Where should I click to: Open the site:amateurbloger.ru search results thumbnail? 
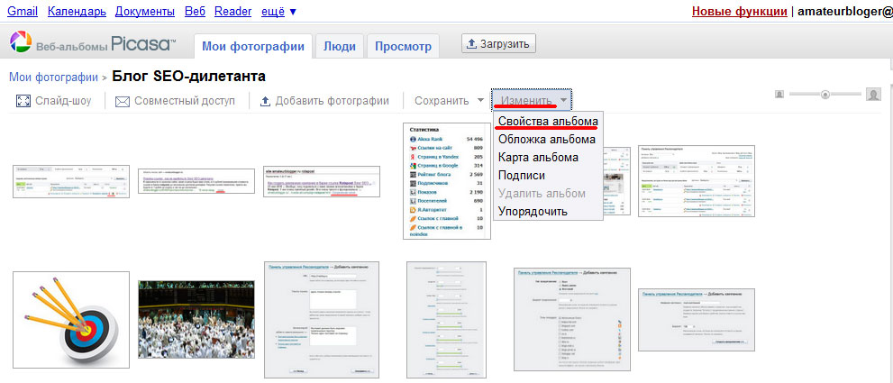[322, 182]
